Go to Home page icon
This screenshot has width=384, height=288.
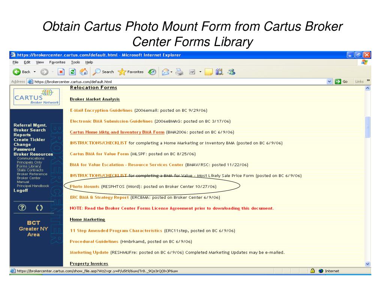(x=84, y=72)
